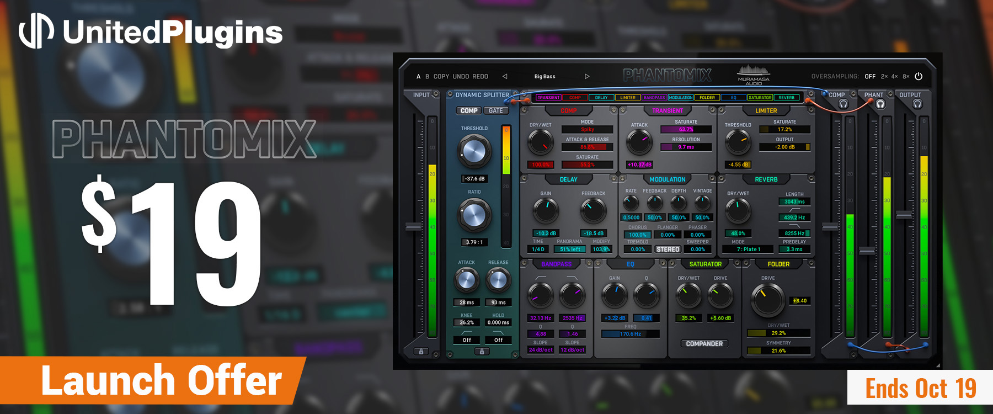This screenshot has width=993, height=414.
Task: Click the INPUT level fader handle
Action: [414, 226]
